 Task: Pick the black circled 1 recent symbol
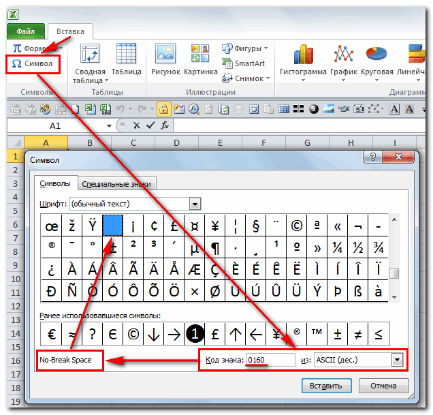195,334
